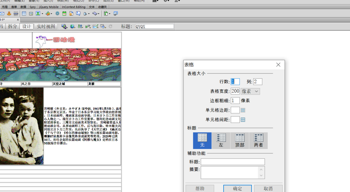Switch to the Spry insert tab
Viewport: 350px width, 192px height.
[x=33, y=7]
